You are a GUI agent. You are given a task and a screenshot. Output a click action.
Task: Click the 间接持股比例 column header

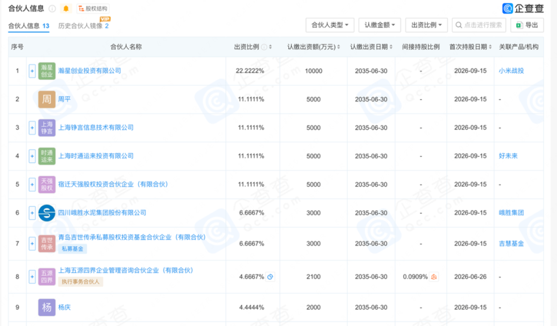[x=421, y=47]
